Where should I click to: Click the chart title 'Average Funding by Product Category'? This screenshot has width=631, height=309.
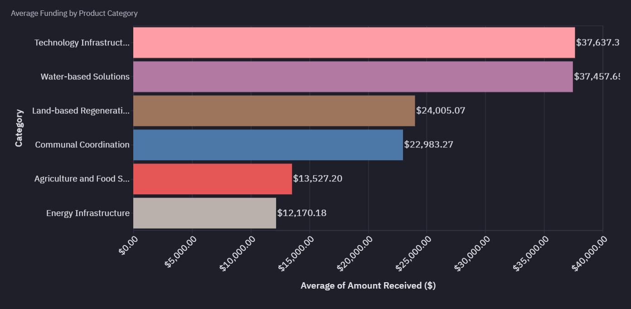tap(74, 13)
